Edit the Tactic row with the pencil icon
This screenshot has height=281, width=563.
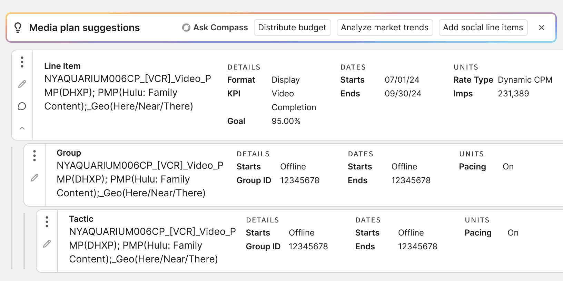click(47, 244)
